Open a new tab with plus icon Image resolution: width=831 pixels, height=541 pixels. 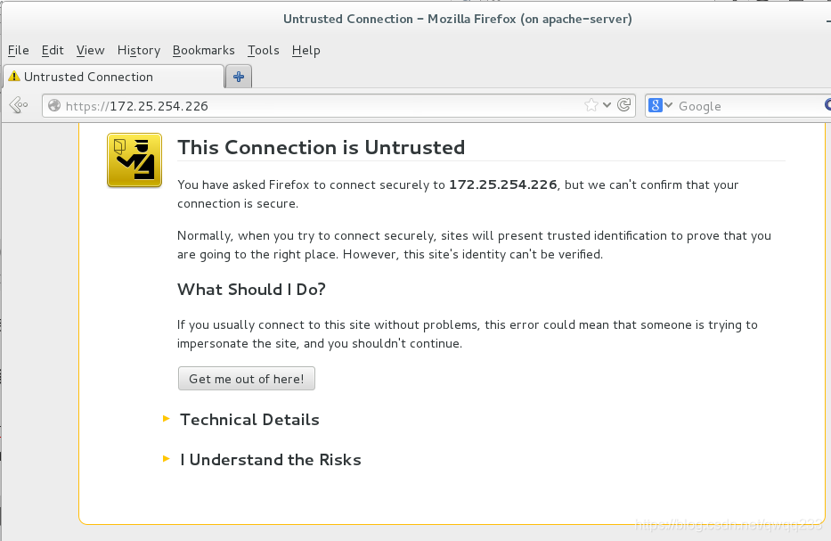click(x=239, y=77)
